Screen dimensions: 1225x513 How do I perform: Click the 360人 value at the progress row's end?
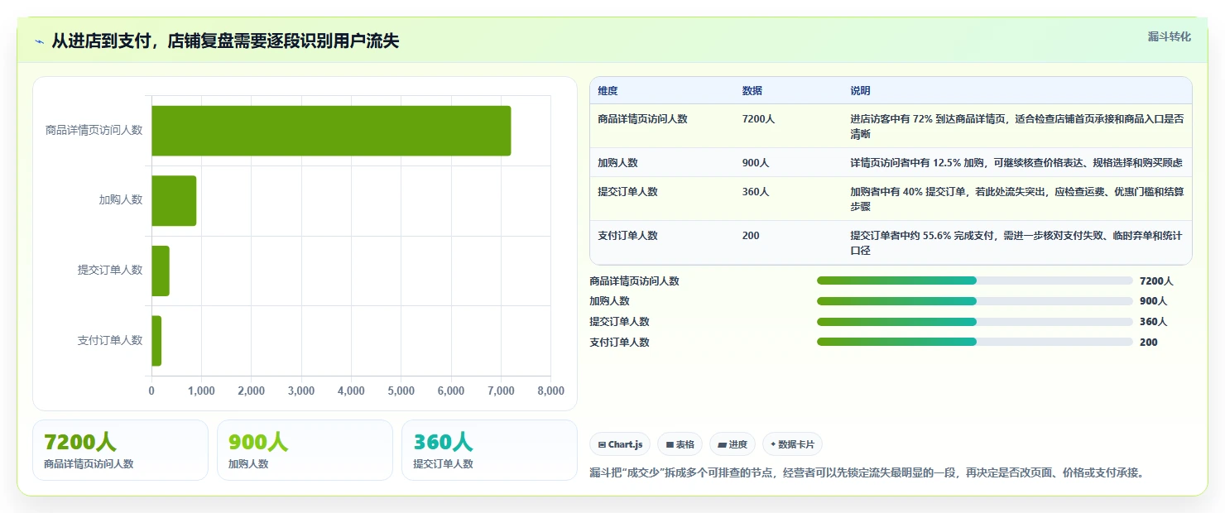pos(1153,322)
